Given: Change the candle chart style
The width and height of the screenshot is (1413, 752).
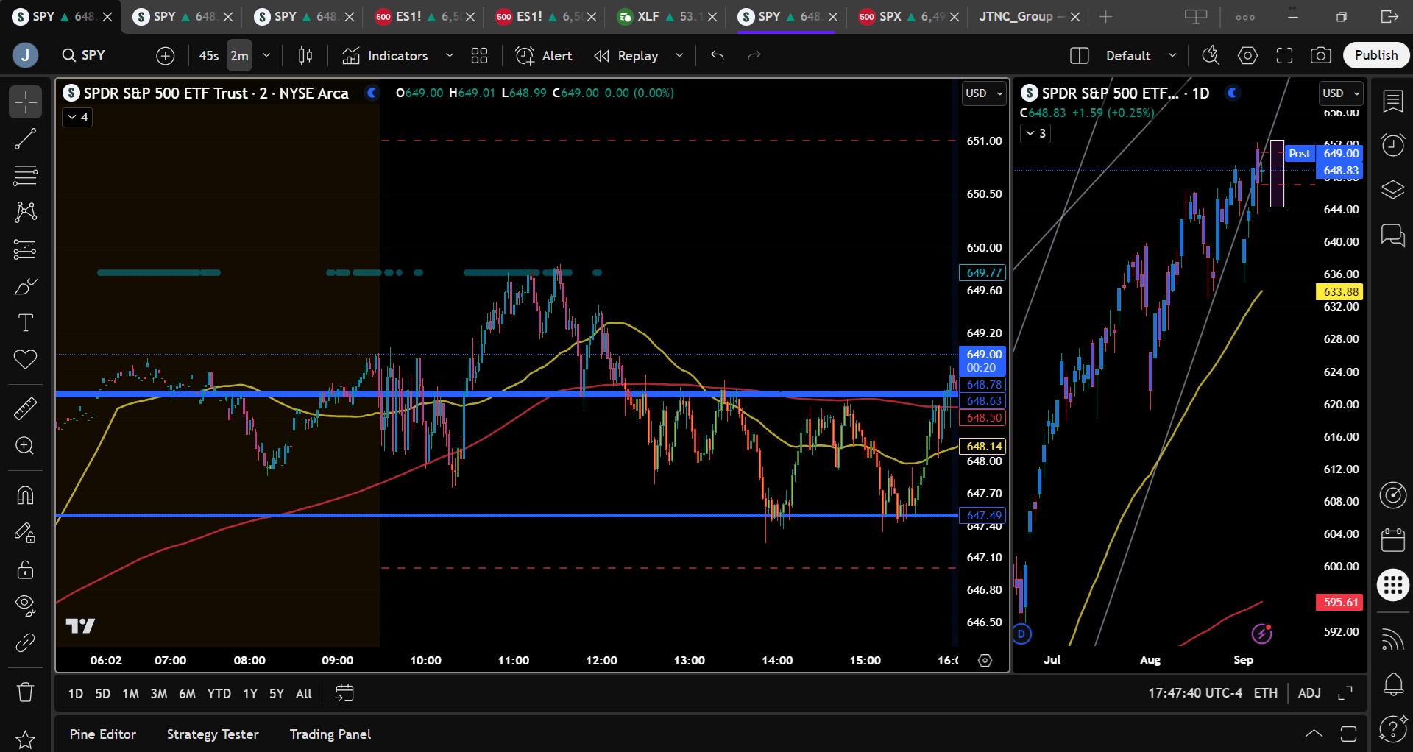Looking at the screenshot, I should 305,55.
